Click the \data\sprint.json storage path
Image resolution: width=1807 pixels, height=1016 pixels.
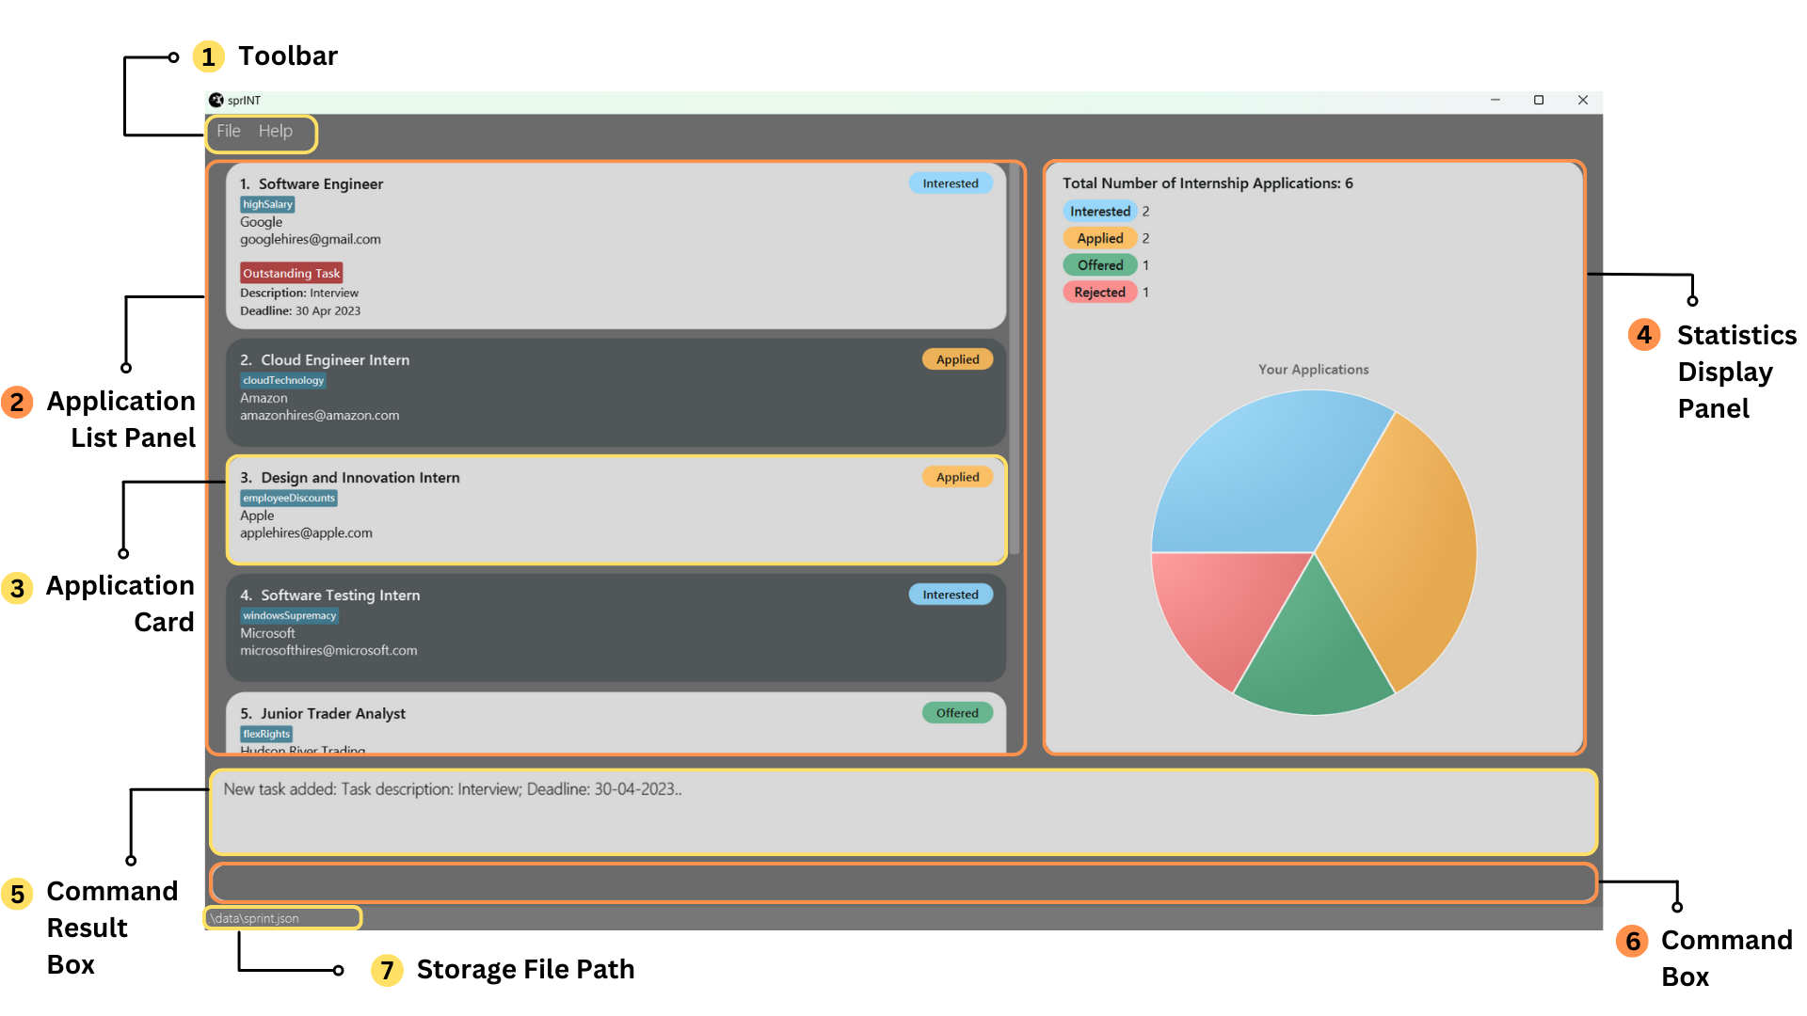point(255,918)
